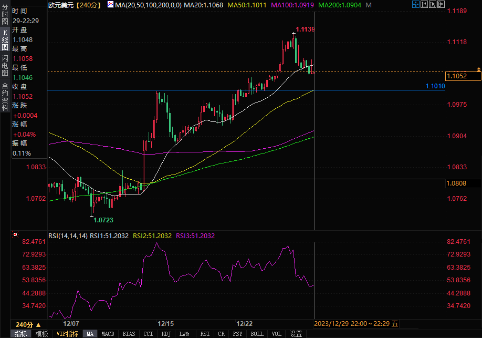Click the RSI sub-chart settings icon
The image size is (482, 338).
(15, 235)
